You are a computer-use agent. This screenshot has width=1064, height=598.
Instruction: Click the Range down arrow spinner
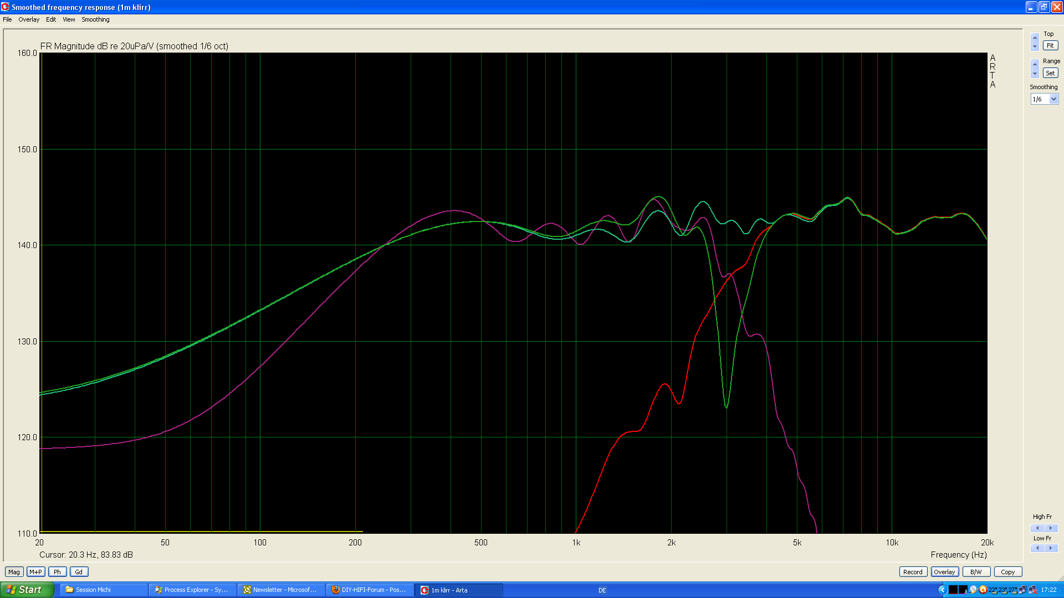pos(1035,74)
